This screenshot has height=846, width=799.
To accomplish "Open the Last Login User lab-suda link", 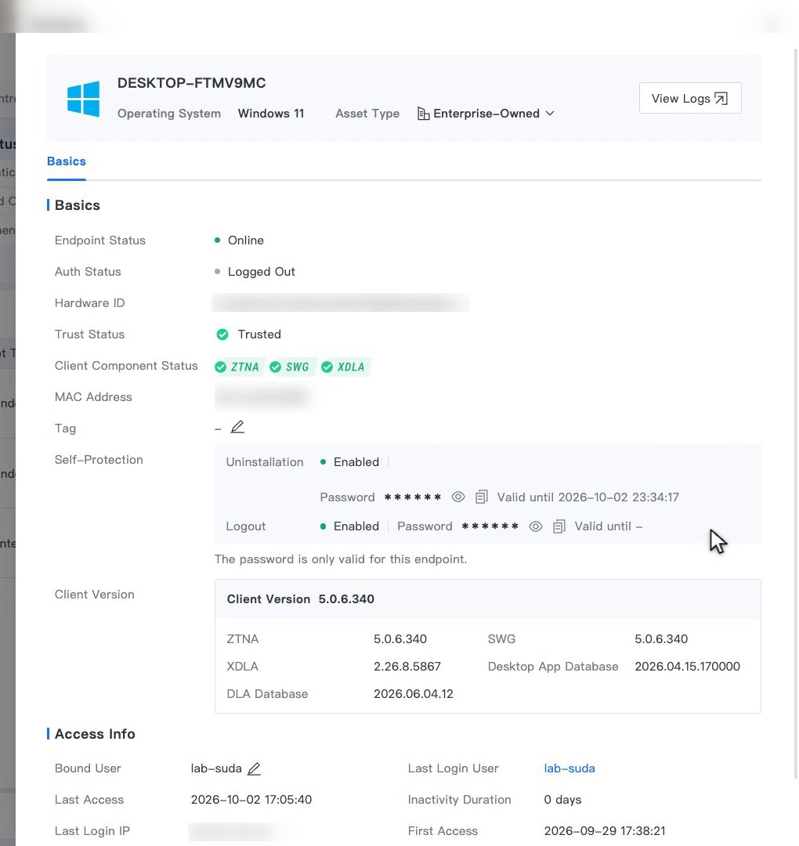I will pos(569,768).
